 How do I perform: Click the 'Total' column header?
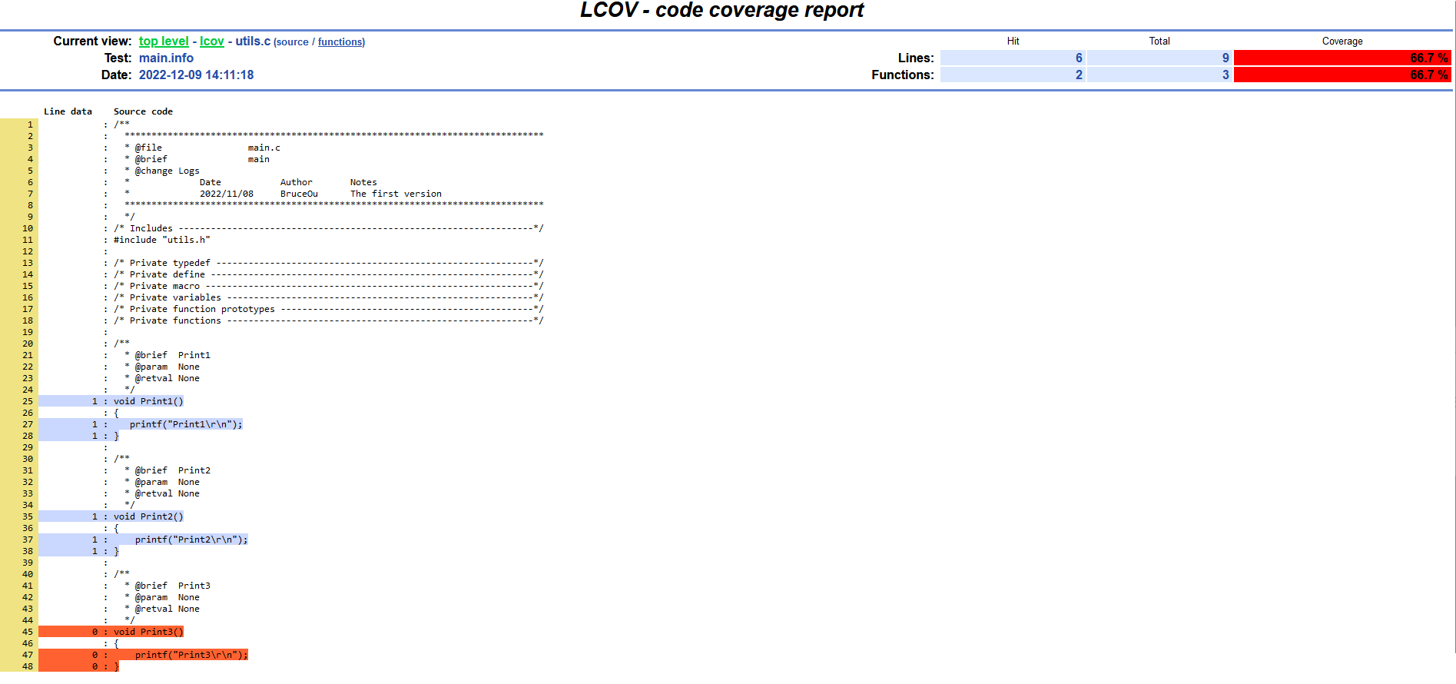tap(1159, 42)
